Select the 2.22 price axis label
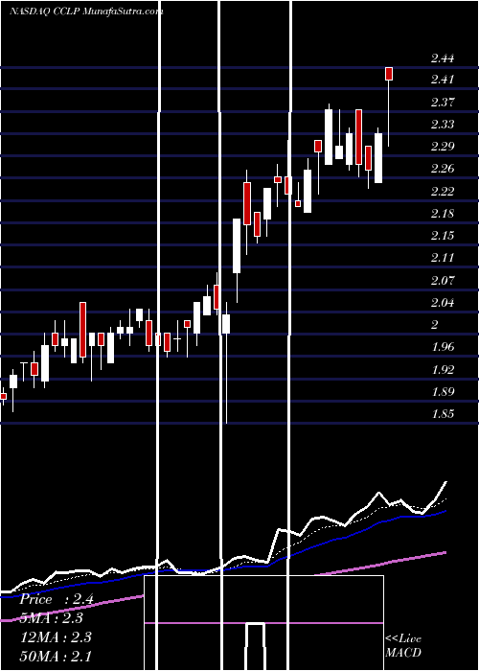This screenshot has height=671, width=479. click(x=443, y=191)
